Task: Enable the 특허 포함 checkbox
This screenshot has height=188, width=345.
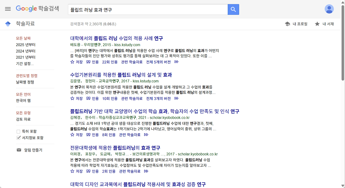Action: pos(18,131)
